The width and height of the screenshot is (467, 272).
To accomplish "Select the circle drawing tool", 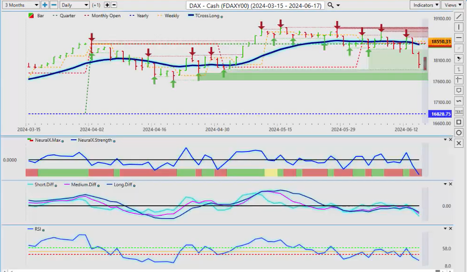I will click(458, 133).
